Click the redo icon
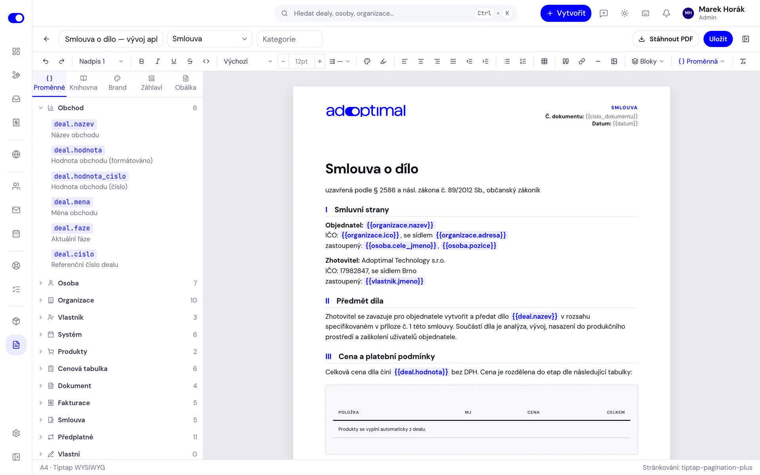760x475 pixels. point(62,61)
